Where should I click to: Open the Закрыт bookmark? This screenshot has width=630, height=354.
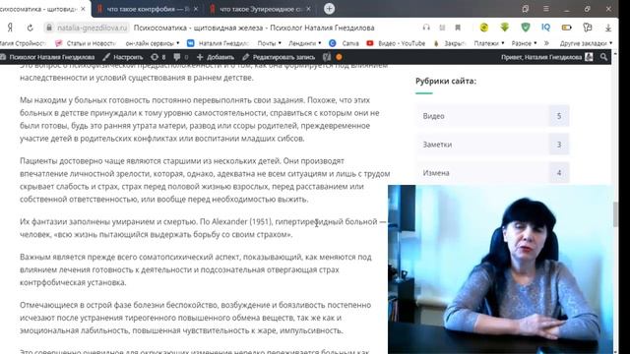(450, 43)
